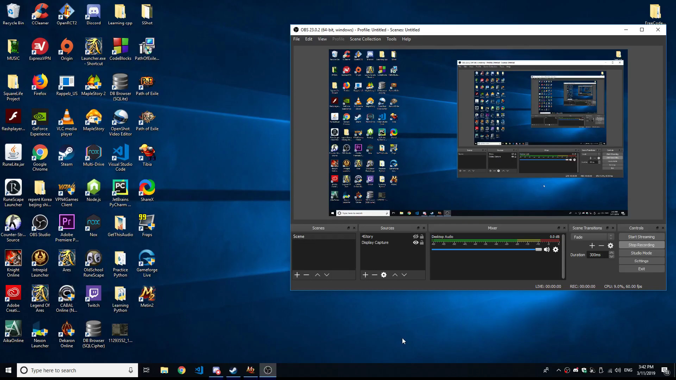Click the Stop Recording button
Viewport: 676px width, 380px height.
click(641, 245)
